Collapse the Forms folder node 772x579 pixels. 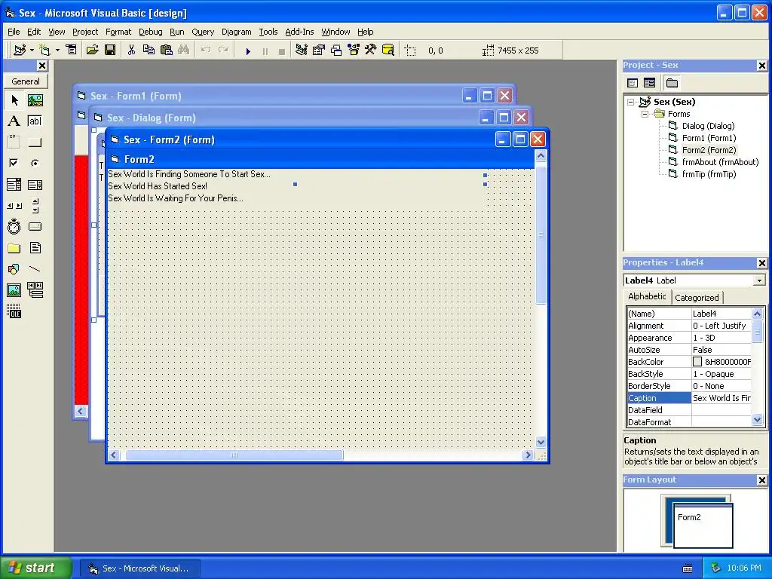[x=645, y=114]
